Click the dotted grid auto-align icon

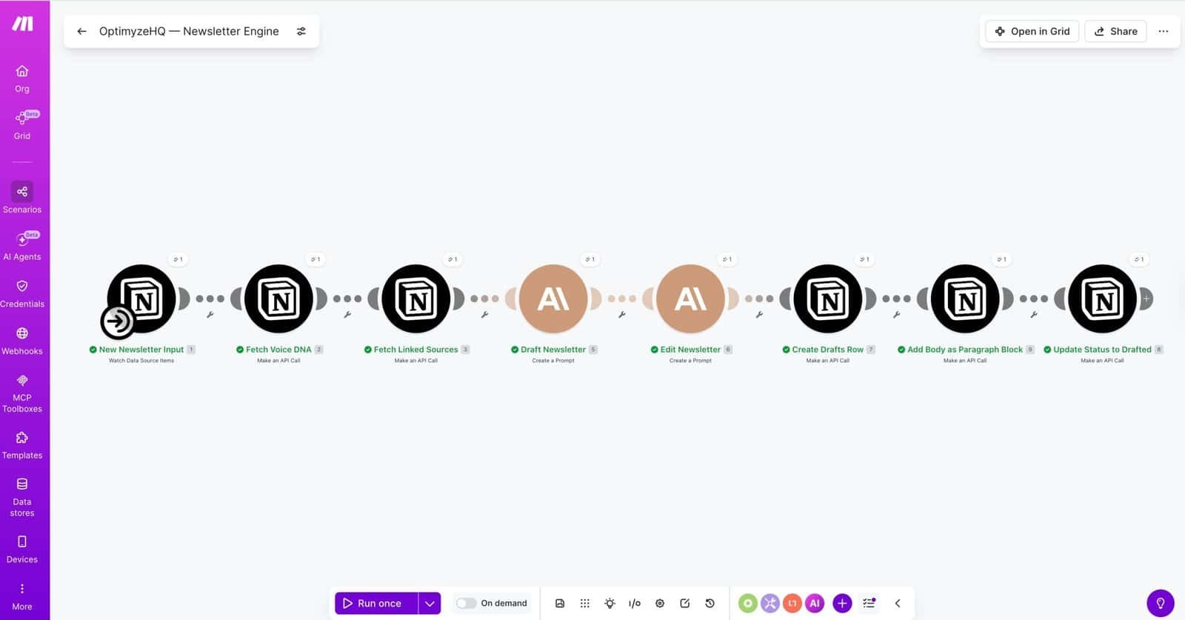(x=585, y=603)
